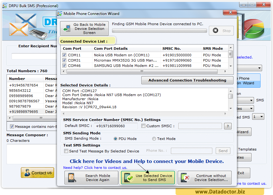The image size is (273, 195).
Task: Click device list scroll right arrow
Action: click(225, 71)
